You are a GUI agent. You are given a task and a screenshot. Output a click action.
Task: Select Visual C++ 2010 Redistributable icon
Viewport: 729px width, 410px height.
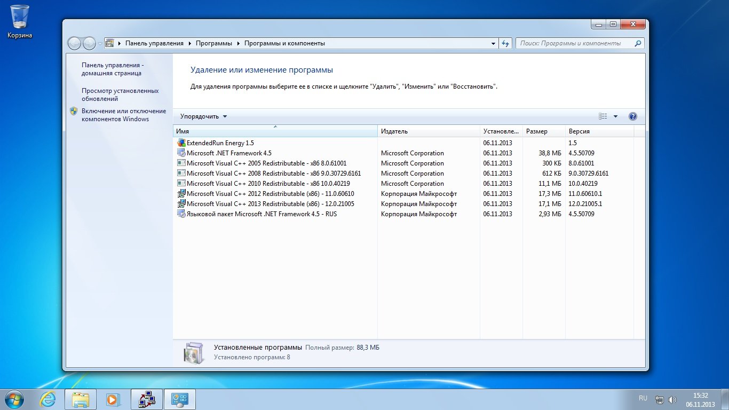coord(181,184)
